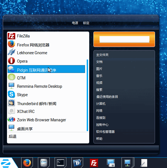Open Remmina Remote Desktop

click(x=46, y=86)
